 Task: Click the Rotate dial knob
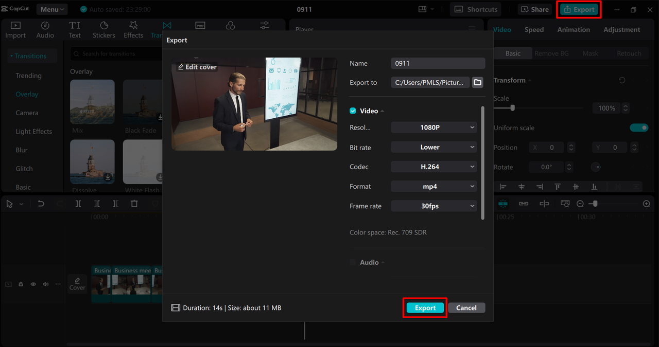[x=596, y=167]
